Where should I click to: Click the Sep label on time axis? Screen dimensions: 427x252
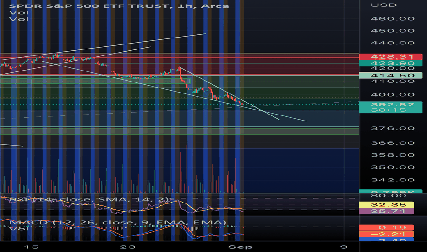coord(240,247)
